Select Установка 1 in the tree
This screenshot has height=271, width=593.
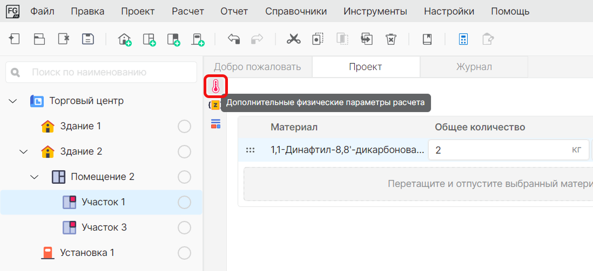click(x=87, y=253)
